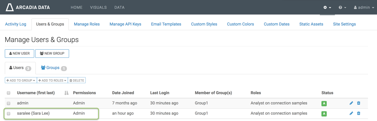Click the New Group button
Viewport: 377px width, 121px height.
coord(52,54)
